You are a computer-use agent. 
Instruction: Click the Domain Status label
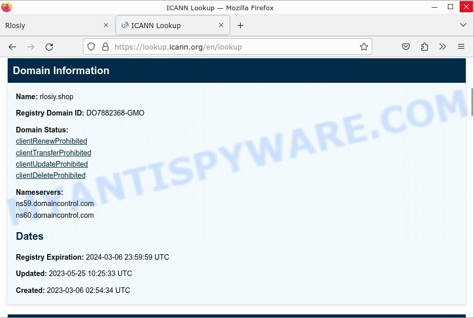click(42, 130)
